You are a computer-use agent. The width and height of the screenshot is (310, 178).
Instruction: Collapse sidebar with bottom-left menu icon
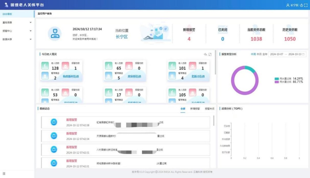[4, 173]
